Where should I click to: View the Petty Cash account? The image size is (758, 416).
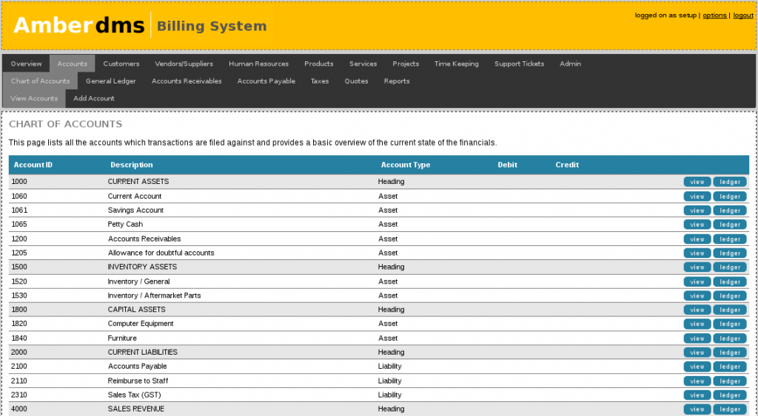coord(697,225)
